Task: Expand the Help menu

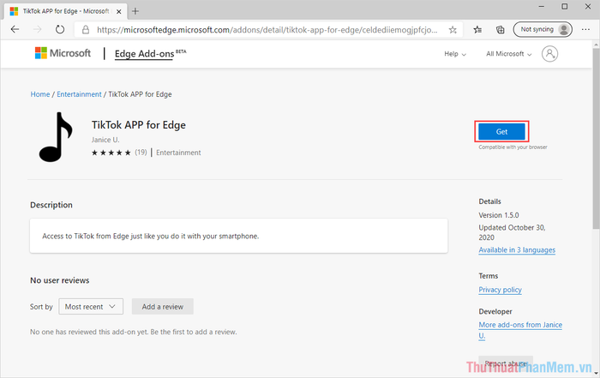Action: pyautogui.click(x=455, y=54)
